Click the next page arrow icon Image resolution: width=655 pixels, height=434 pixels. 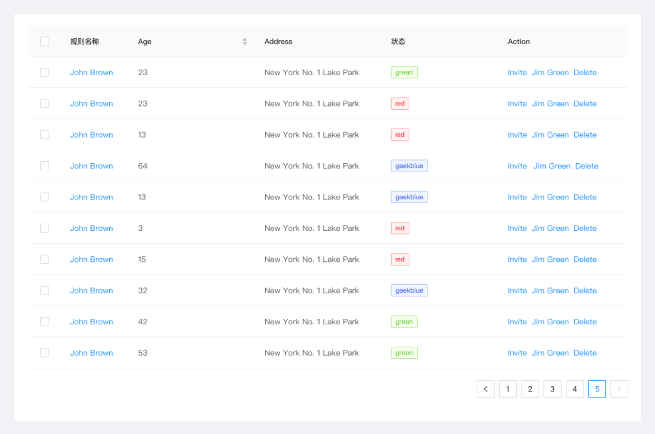[x=619, y=389]
